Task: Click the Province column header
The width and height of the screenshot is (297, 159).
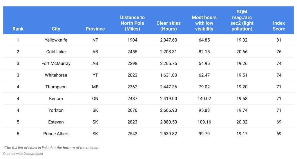Action: [95, 29]
